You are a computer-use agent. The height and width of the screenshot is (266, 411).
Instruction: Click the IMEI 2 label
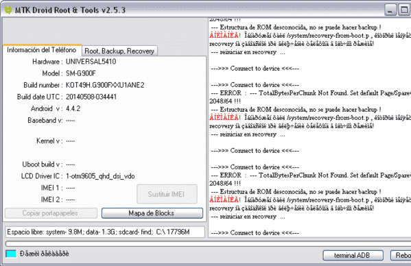51,199
